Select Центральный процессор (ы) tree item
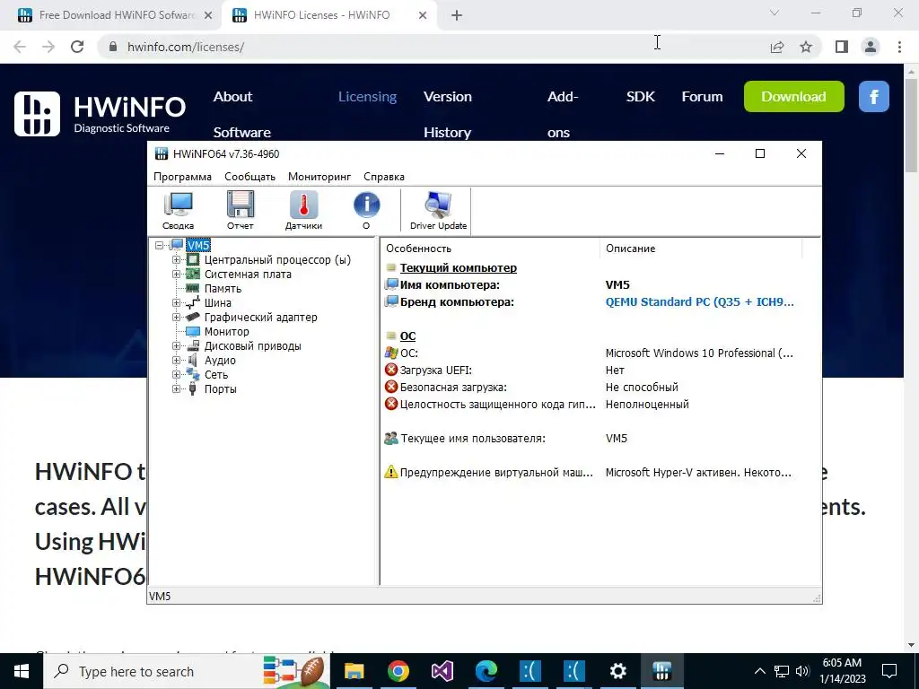 (x=277, y=259)
